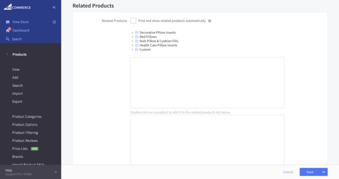Open Product Categories
The width and height of the screenshot is (339, 179).
coord(27,117)
